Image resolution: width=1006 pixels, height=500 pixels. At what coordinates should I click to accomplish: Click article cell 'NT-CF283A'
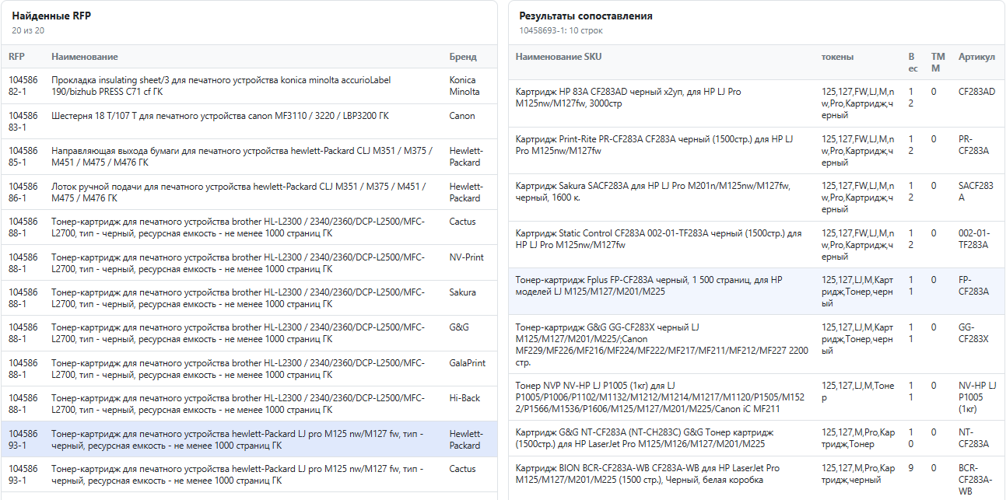tap(974, 439)
